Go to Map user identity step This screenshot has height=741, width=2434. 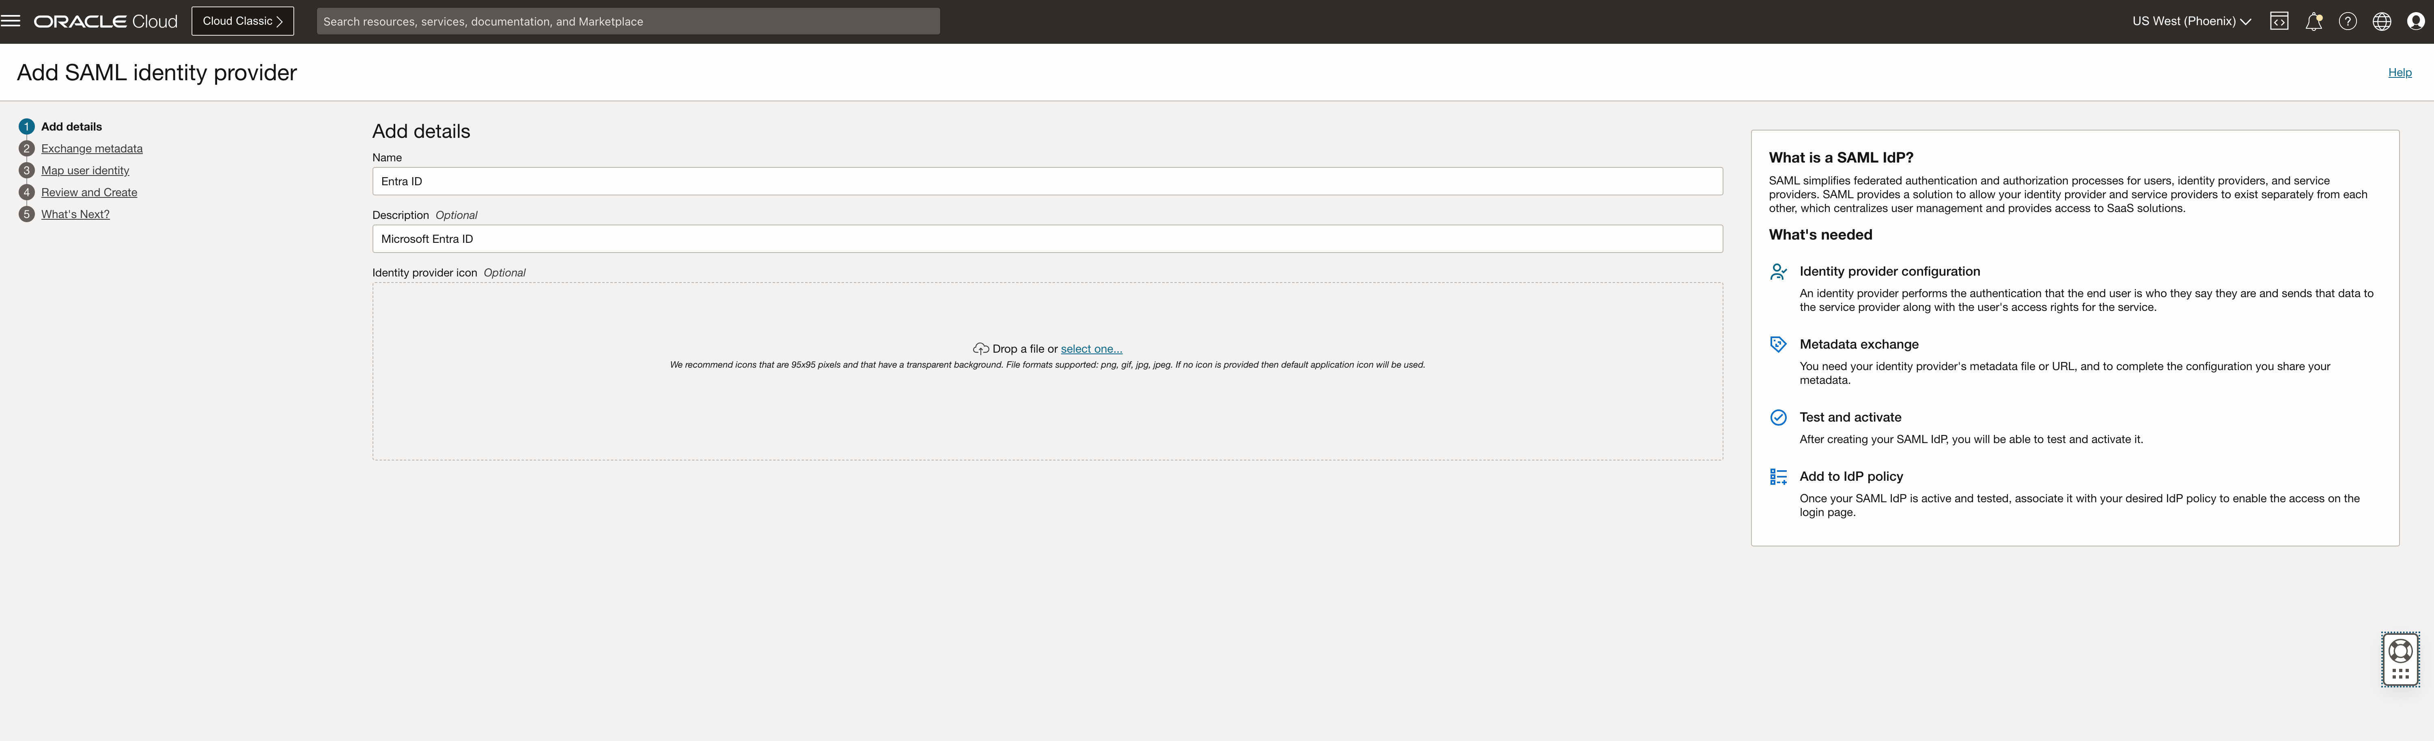point(85,170)
